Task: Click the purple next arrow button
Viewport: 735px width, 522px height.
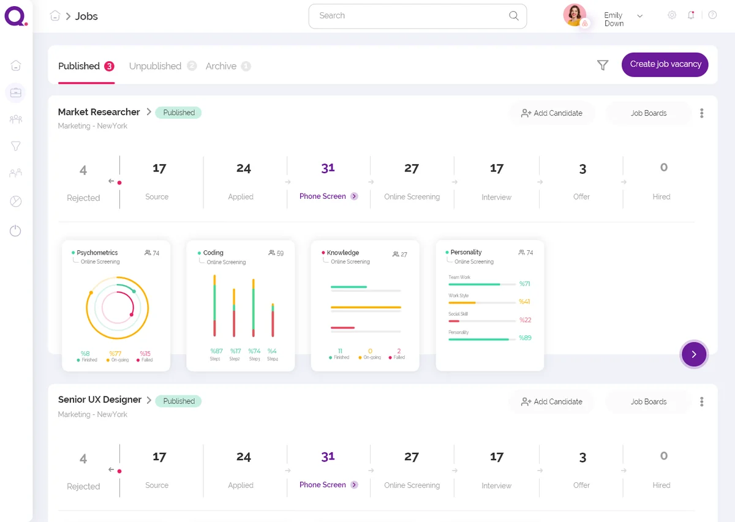Action: tap(694, 354)
